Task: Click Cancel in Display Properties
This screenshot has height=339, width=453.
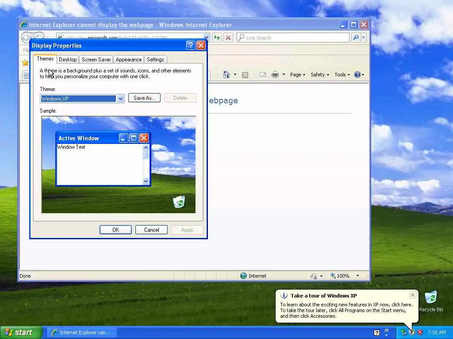Action: click(x=151, y=230)
